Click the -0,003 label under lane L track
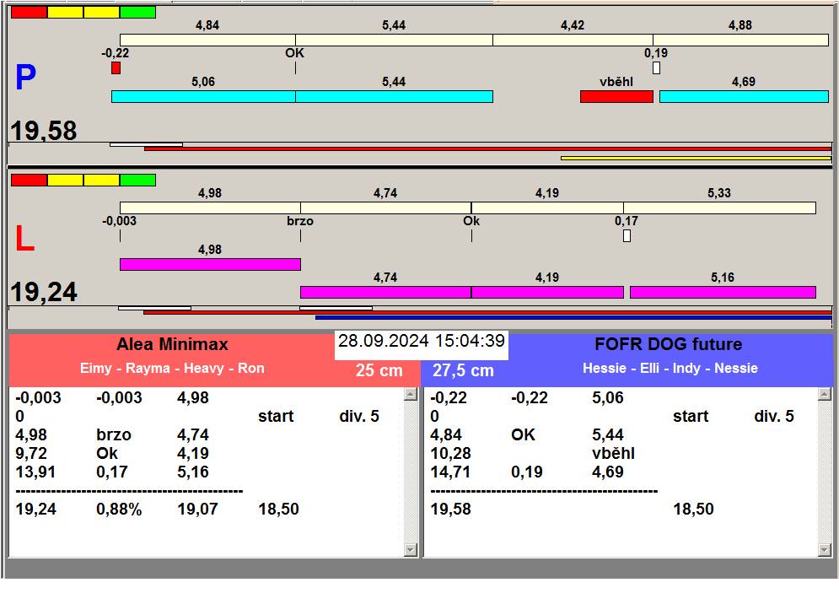839x604 pixels. click(120, 221)
